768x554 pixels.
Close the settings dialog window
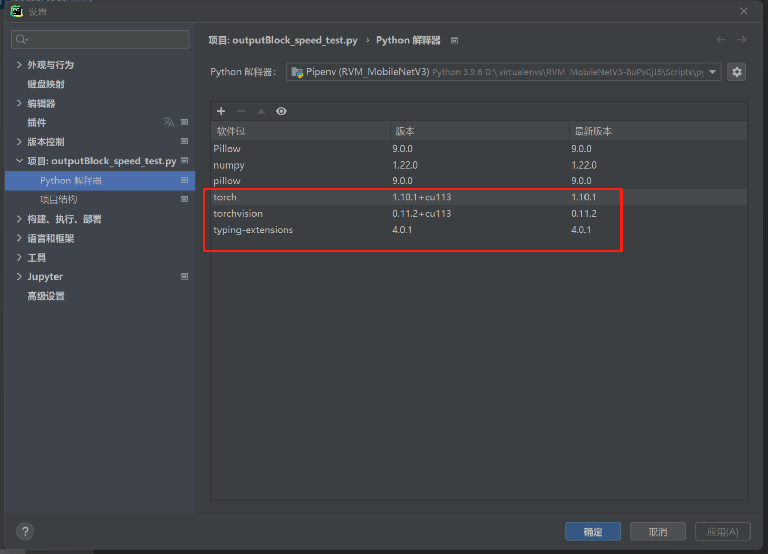pos(744,11)
